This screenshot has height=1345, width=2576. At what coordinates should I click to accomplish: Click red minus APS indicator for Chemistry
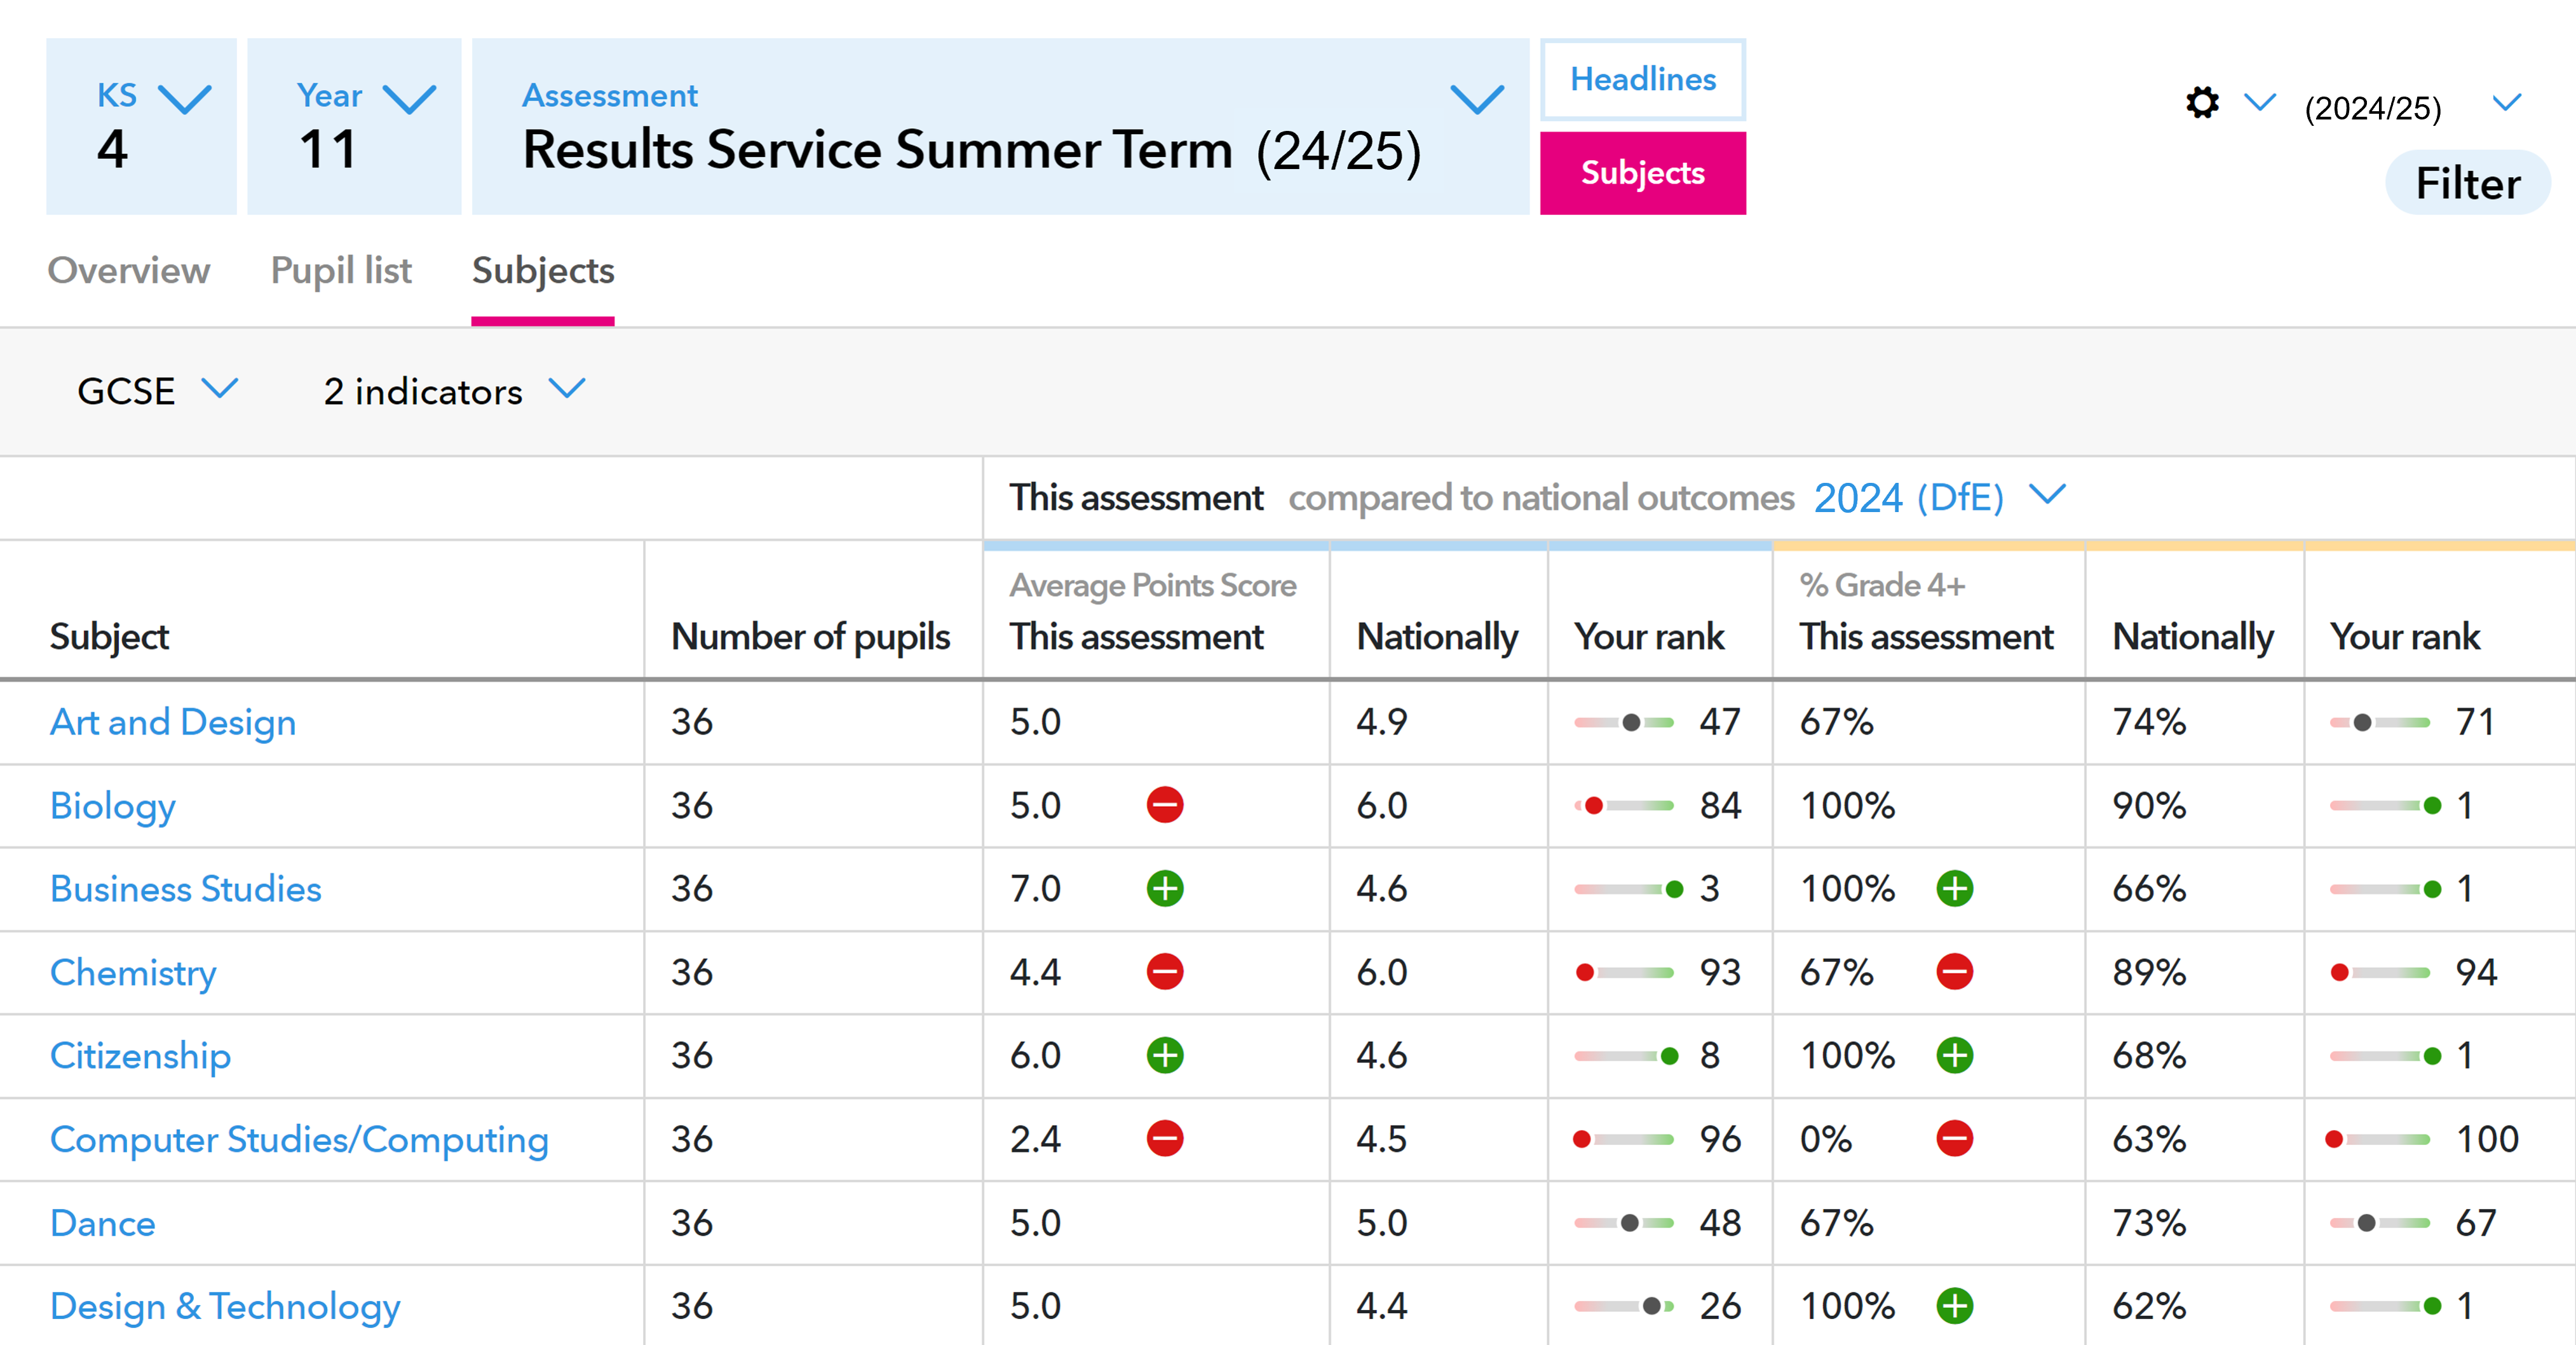[1165, 971]
